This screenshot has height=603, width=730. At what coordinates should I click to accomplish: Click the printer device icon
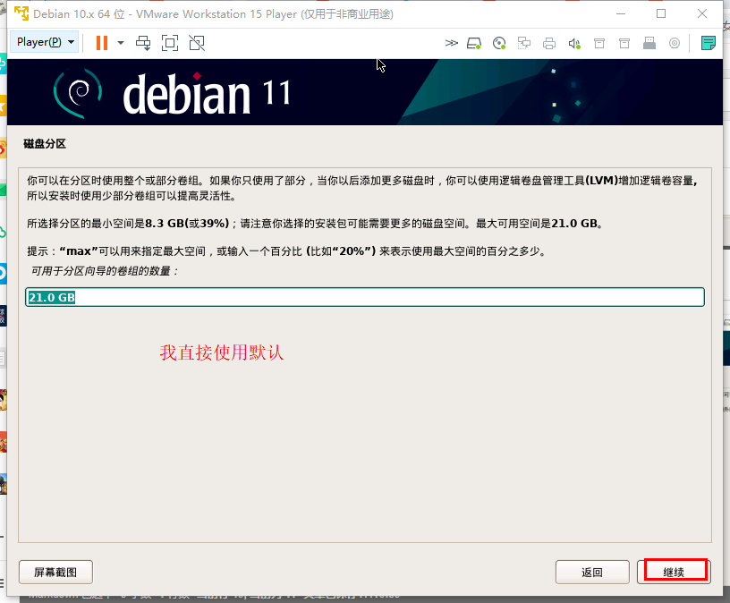[549, 44]
